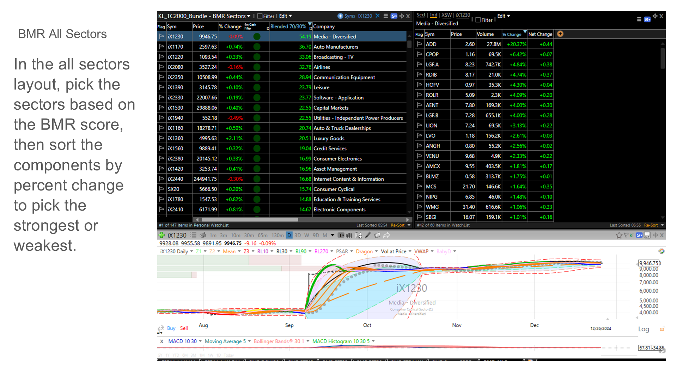The height and width of the screenshot is (381, 677).
Task: Click the green status dot on the Airlines row
Action: [x=257, y=67]
